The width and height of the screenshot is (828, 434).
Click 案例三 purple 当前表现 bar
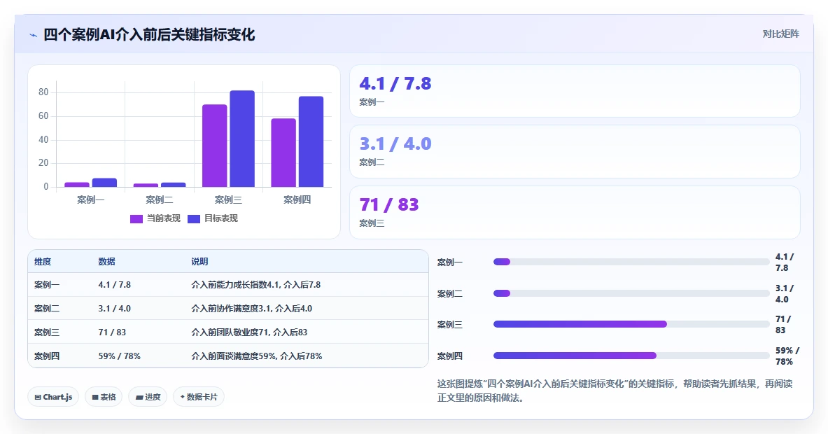[x=214, y=146]
